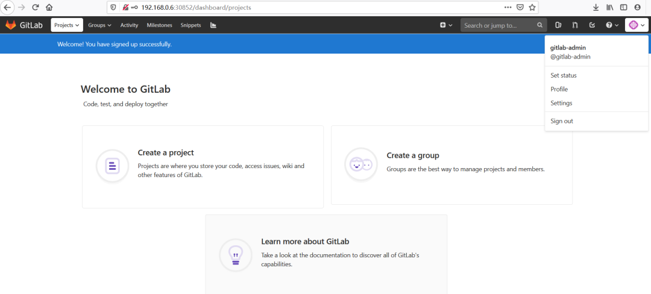The height and width of the screenshot is (294, 651).
Task: Expand the Groups dropdown
Action: click(x=99, y=25)
